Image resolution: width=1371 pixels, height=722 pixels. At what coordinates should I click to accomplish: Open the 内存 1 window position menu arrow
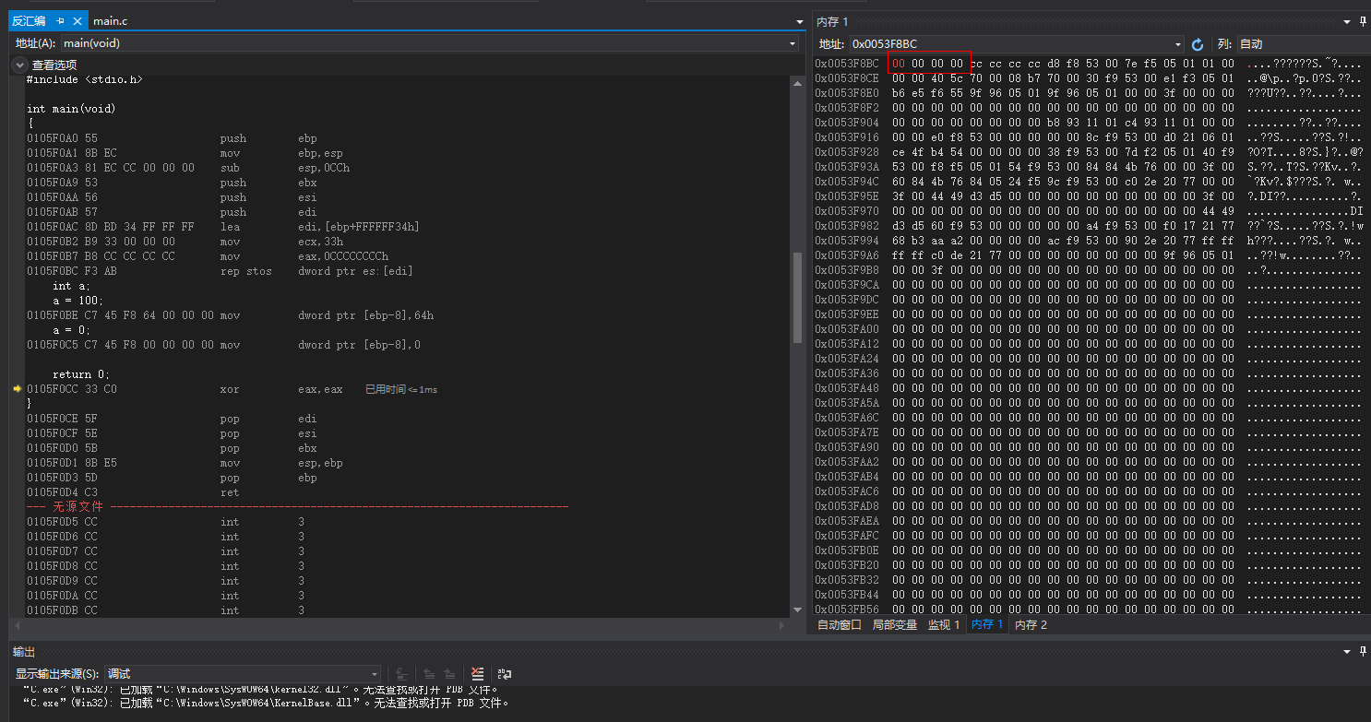[1349, 20]
